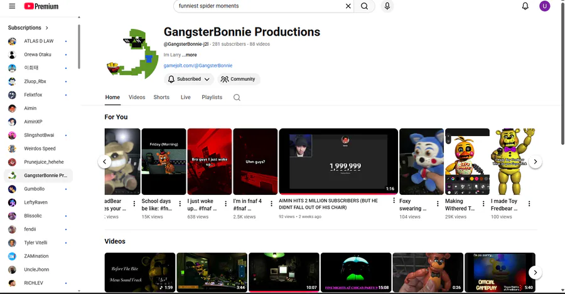Click the main page scrollbar
Viewport: 565px width, 294px height.
click(562, 74)
